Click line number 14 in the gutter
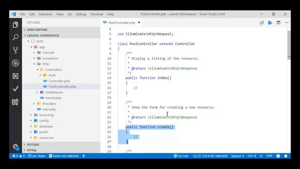Image resolution: width=300 pixels, height=169 pixels. [x=109, y=78]
